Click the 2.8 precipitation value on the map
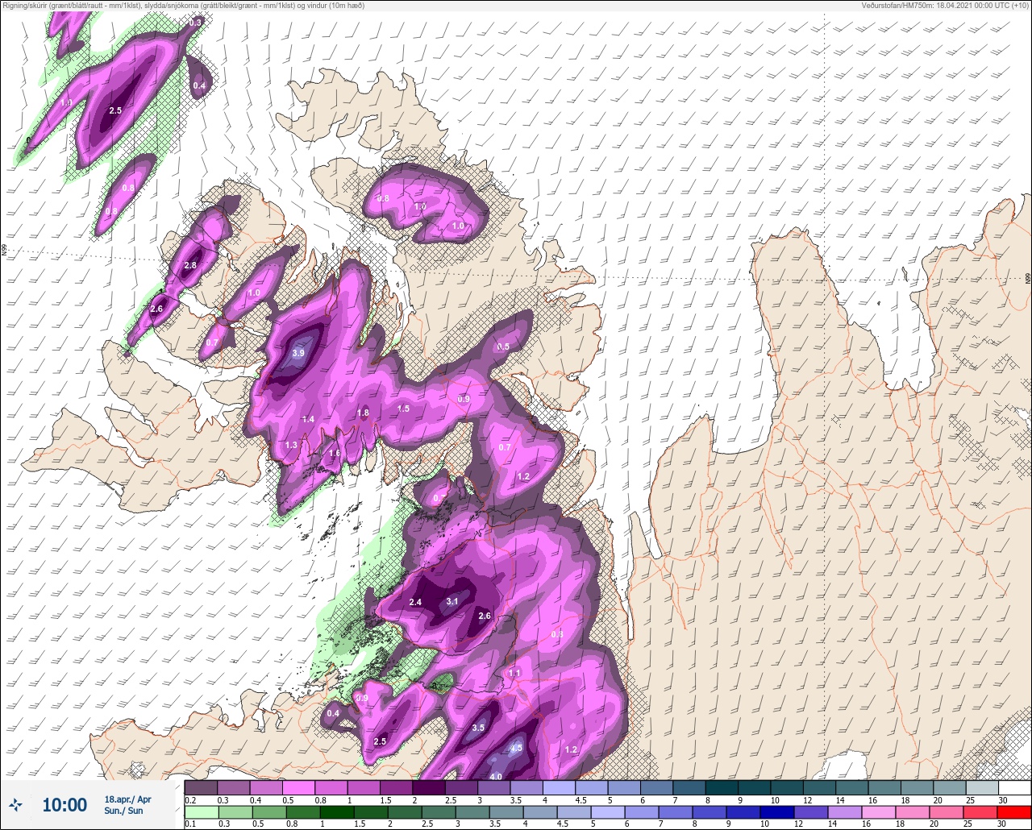1032x830 pixels. pyautogui.click(x=190, y=265)
